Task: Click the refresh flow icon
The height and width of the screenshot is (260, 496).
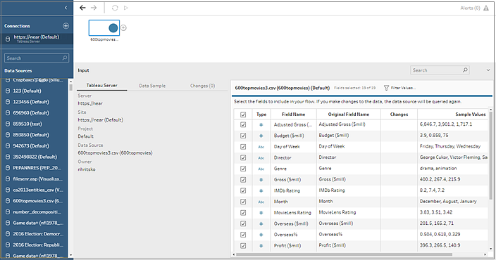Action: [x=115, y=8]
